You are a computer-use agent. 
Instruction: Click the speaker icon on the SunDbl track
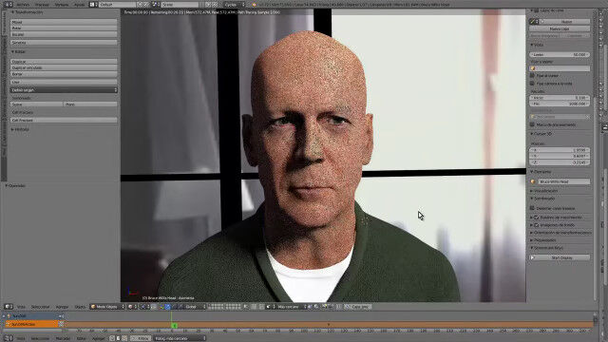[61, 316]
